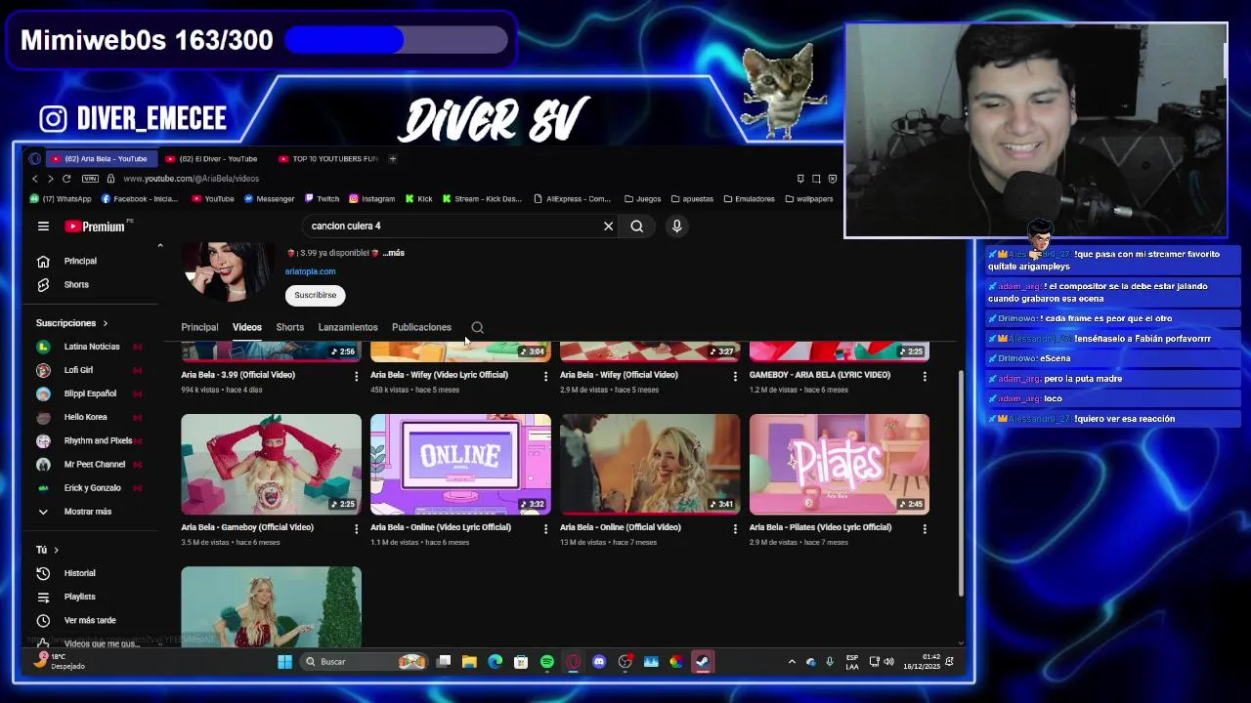Screen dimensions: 1251x703
Task: Select the channel Lanzamientos tab
Action: pyautogui.click(x=348, y=328)
